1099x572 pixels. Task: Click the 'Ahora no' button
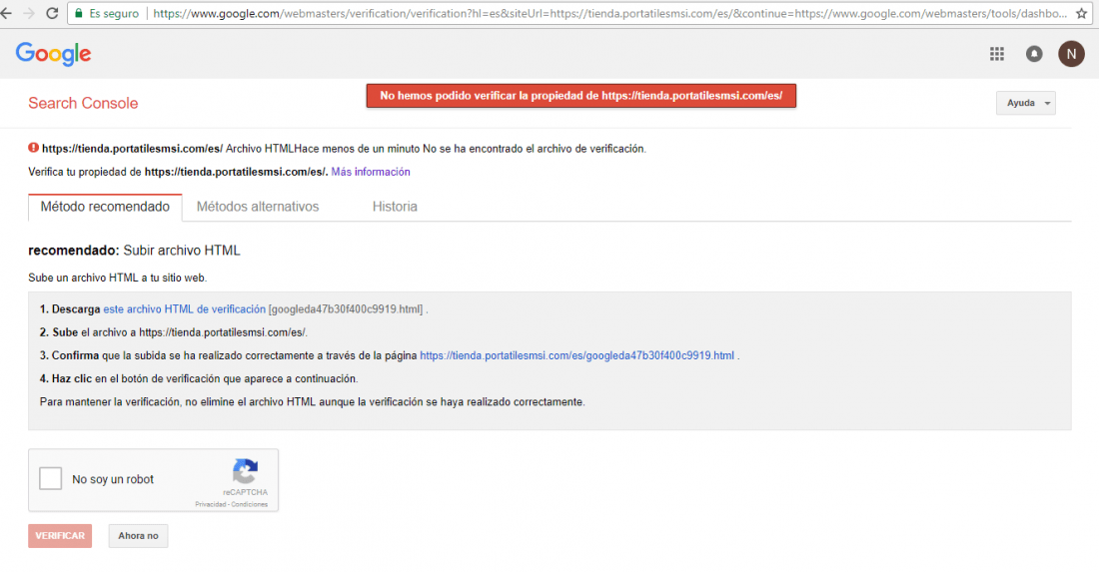tap(138, 536)
